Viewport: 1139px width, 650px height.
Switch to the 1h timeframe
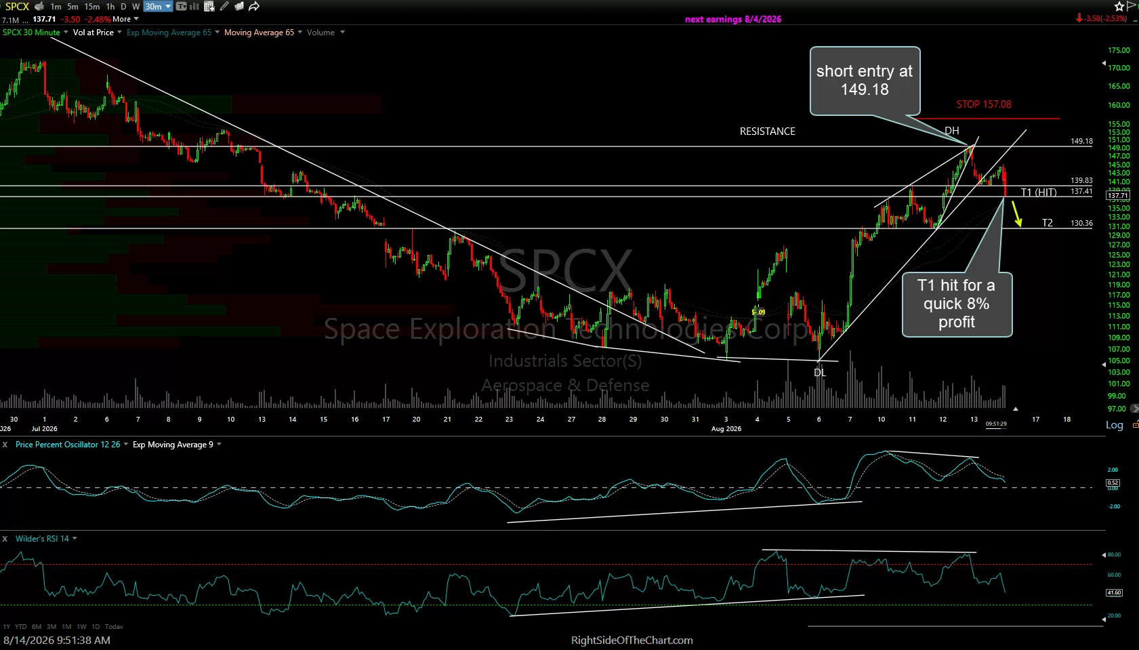click(x=110, y=6)
